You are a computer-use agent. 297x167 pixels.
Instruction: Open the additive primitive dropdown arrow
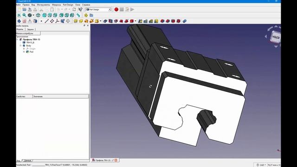pos(100,21)
